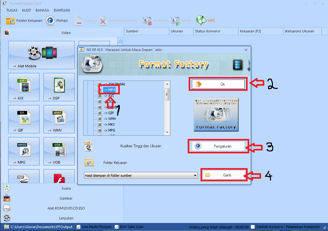Open the TUGAS menu
Screen dimensions: 328x231
point(12,10)
